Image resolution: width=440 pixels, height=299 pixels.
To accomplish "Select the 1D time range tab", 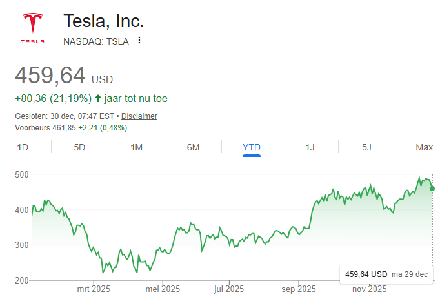I will pyautogui.click(x=23, y=147).
